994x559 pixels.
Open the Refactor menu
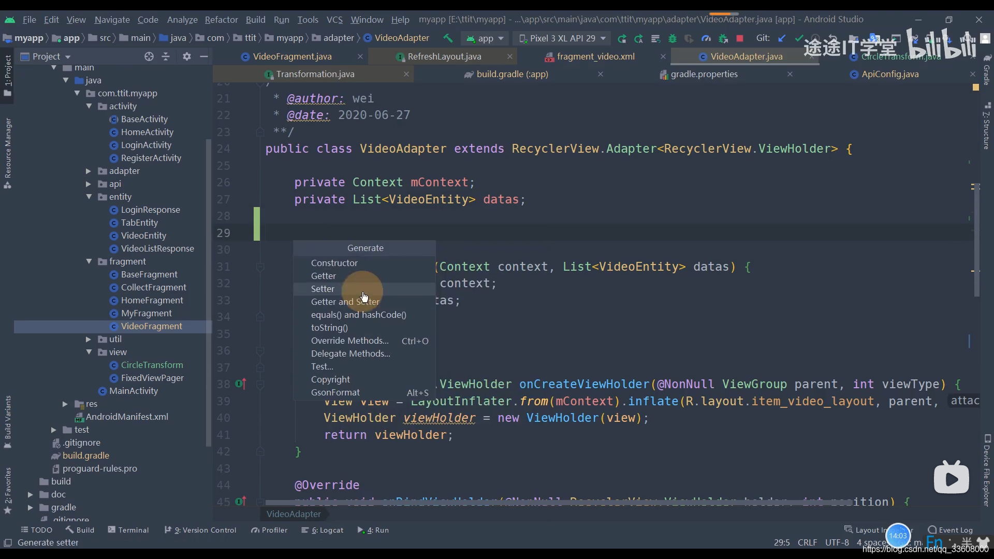point(221,19)
